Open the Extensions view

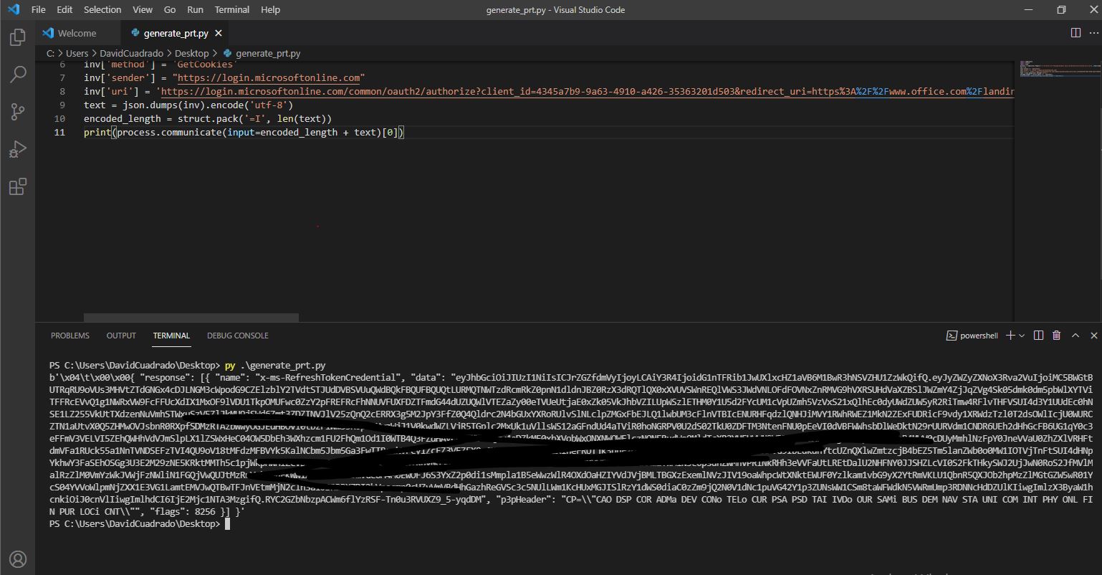(17, 186)
